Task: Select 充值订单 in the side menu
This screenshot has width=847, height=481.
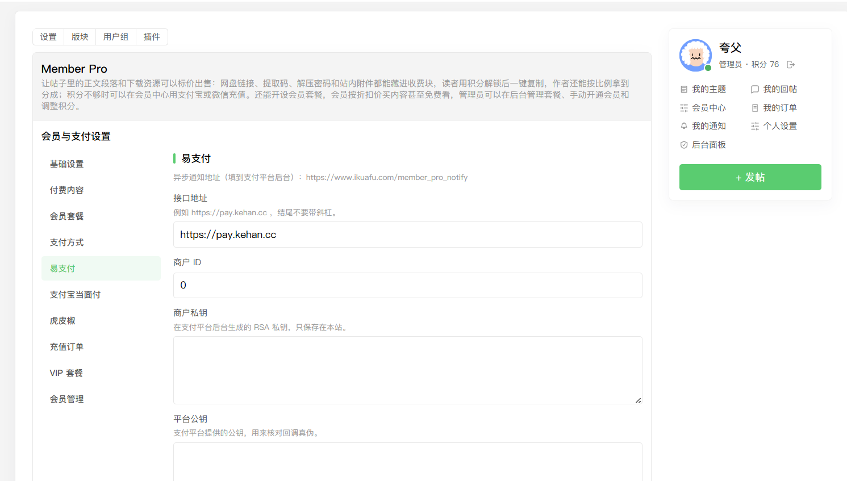Action: 101,347
